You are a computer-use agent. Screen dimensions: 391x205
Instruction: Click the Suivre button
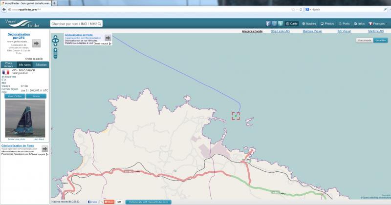click(36, 96)
